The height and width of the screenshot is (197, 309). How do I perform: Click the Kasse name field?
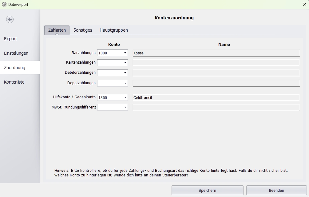[x=216, y=53]
